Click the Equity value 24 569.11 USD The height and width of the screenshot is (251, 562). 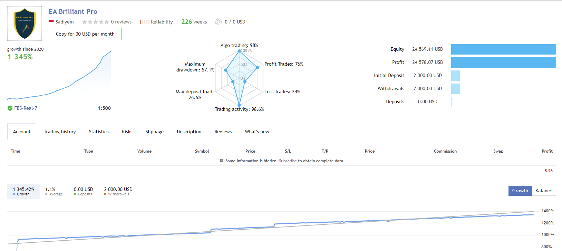427,49
